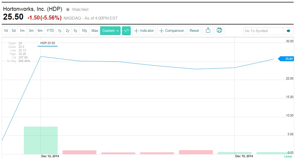Click the 30.00 axis label
Image resolution: width=298 pixels, height=161 pixels.
click(290, 41)
